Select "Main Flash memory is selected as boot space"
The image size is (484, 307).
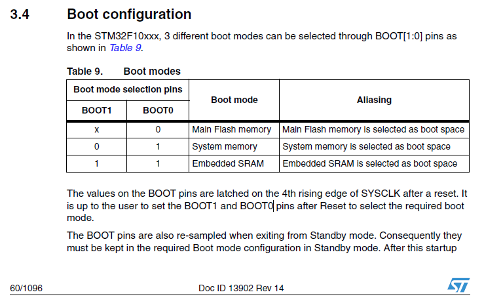click(x=373, y=129)
